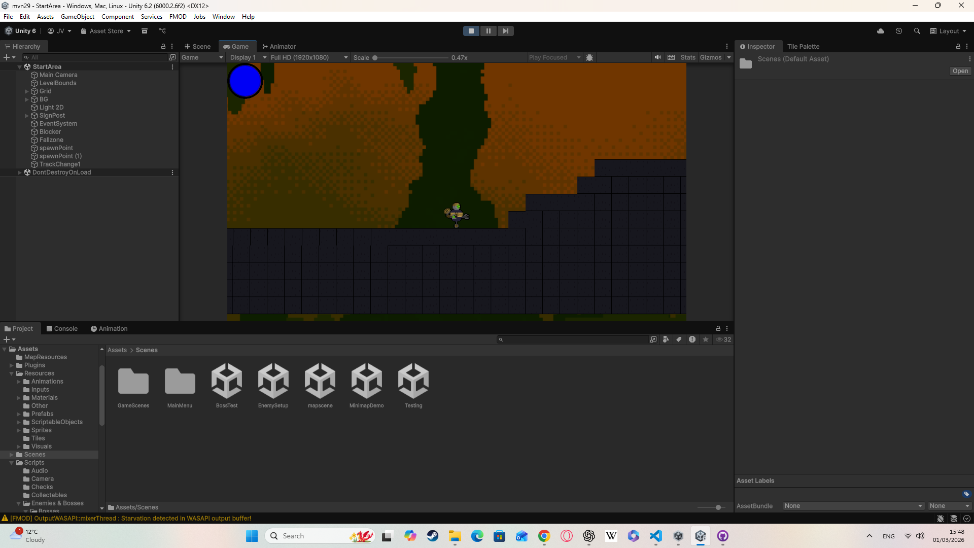Screen dimensions: 974x548
Task: Open the Unity Cloud icon
Action: (x=881, y=31)
